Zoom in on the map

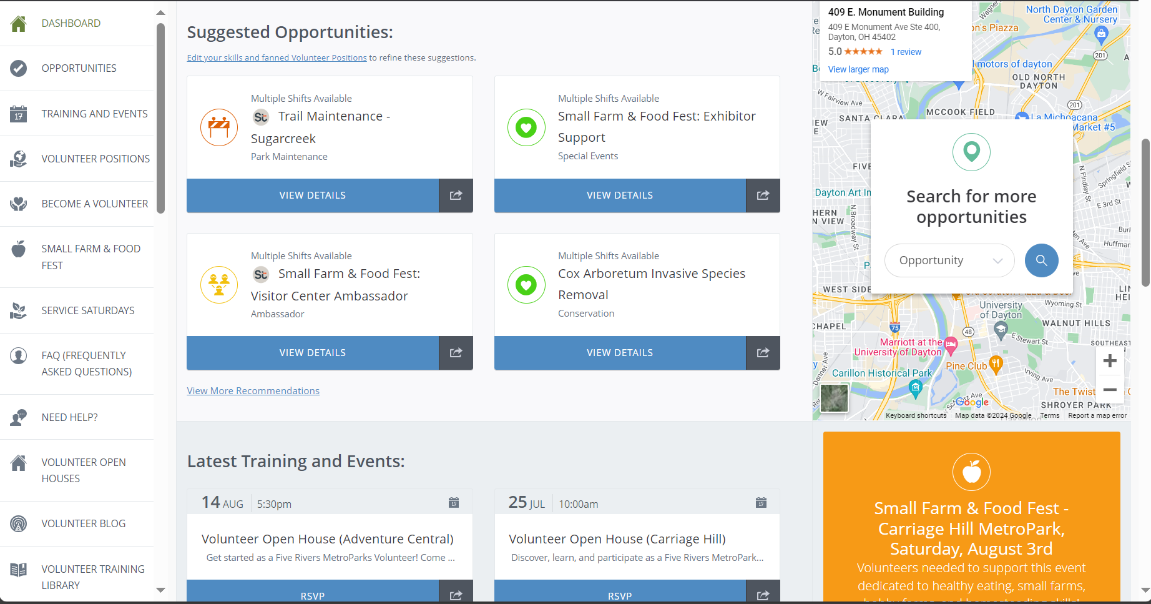[1110, 360]
